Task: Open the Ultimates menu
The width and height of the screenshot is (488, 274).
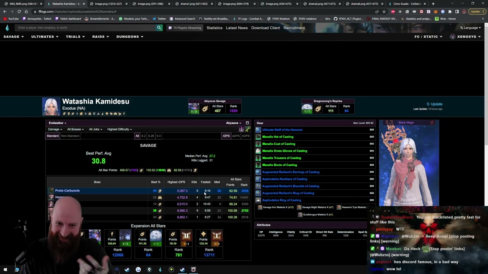Action: tap(45, 37)
